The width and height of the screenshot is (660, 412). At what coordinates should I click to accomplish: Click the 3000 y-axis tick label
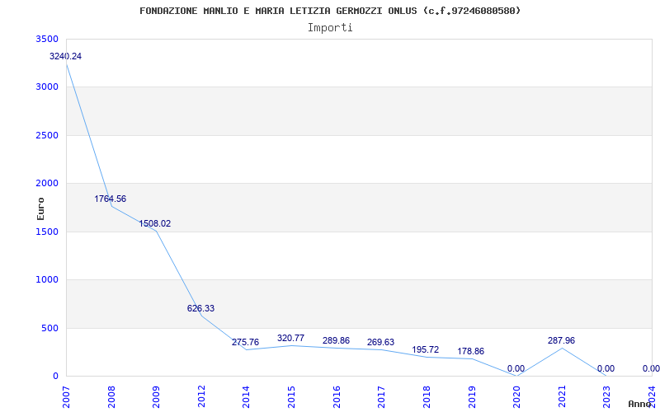click(x=48, y=87)
